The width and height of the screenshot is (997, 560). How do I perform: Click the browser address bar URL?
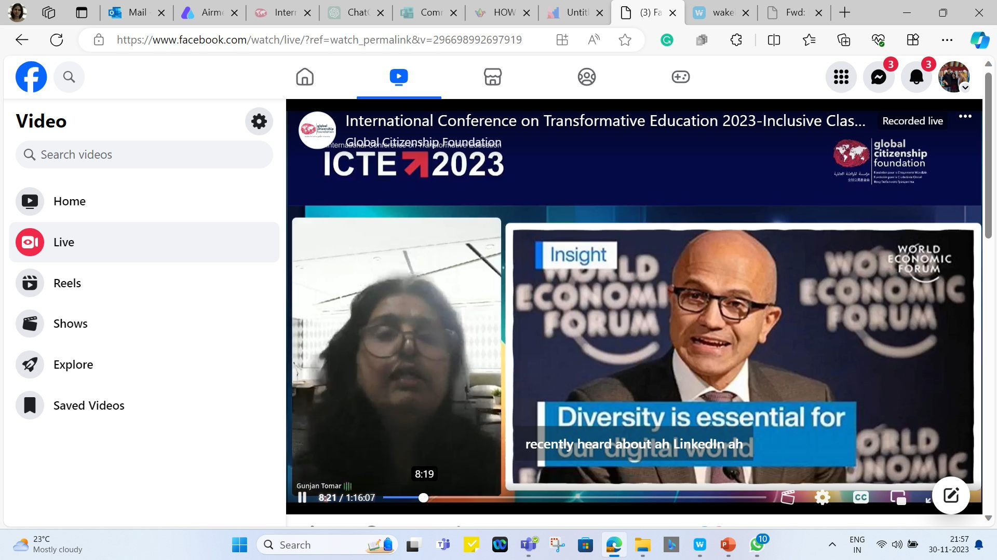tap(319, 40)
